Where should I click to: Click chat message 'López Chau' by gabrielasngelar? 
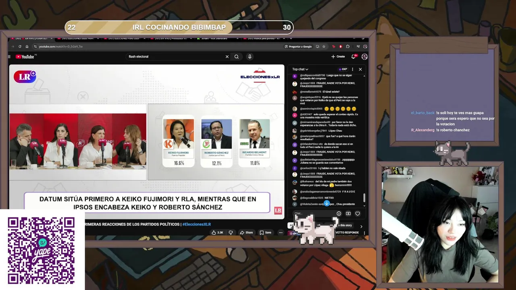point(318,130)
